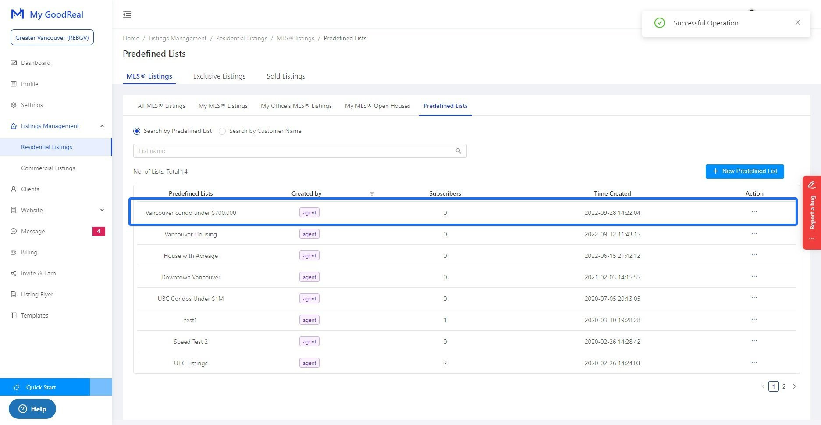821x425 pixels.
Task: Select Search by Predefined List radio
Action: [x=137, y=131]
